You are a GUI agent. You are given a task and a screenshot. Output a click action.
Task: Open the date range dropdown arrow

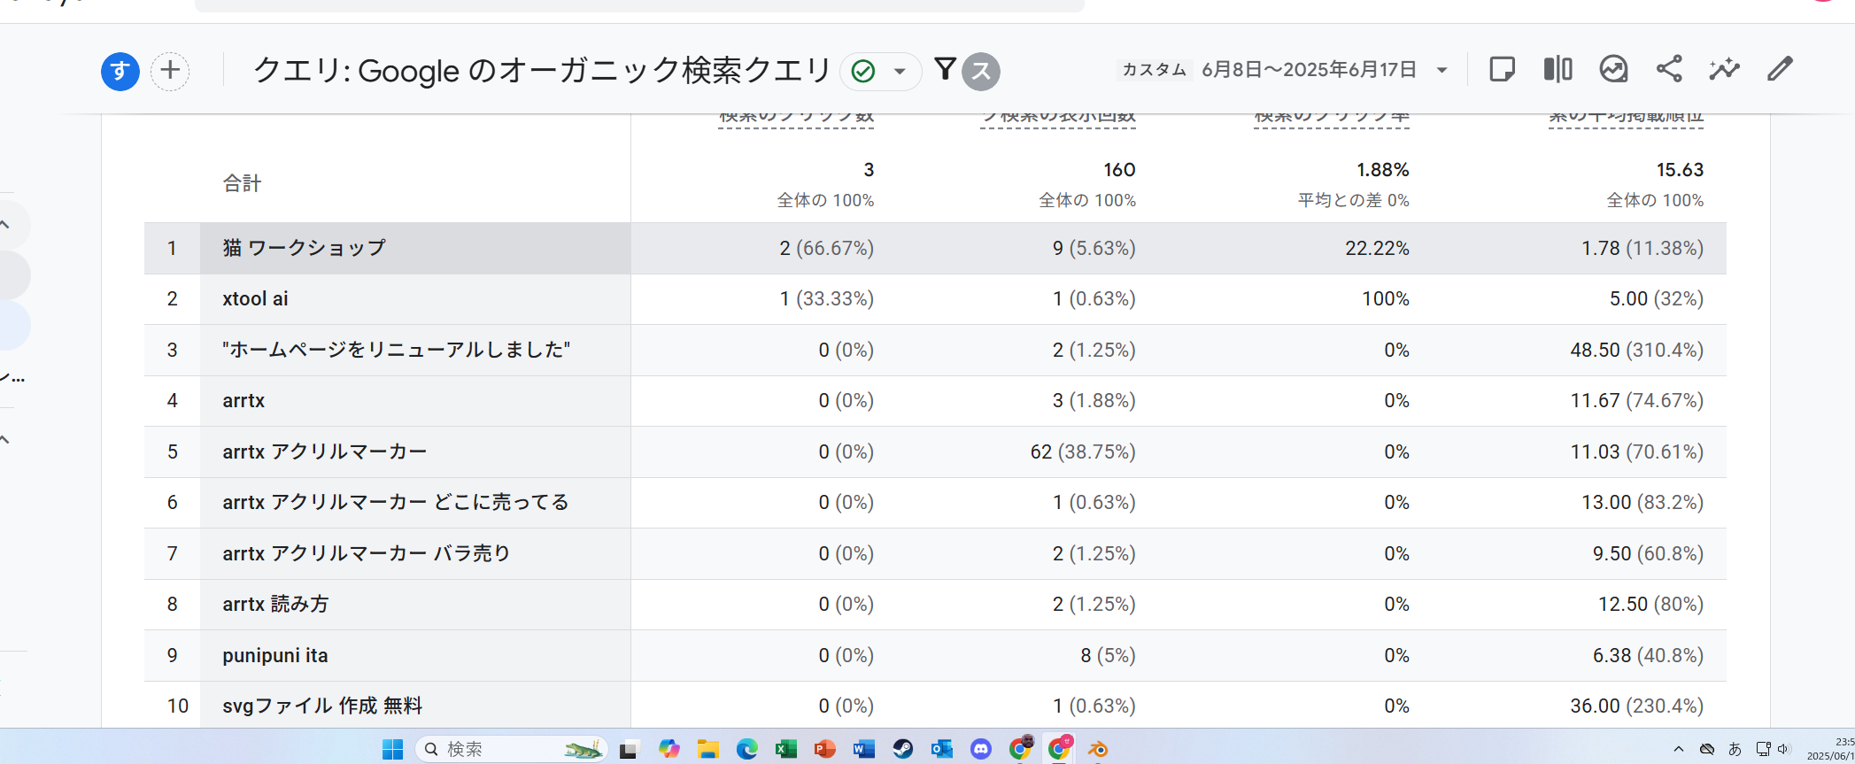click(x=1441, y=70)
